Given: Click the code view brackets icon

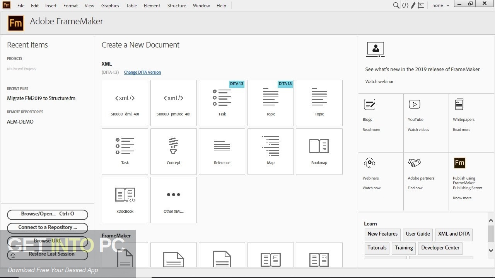Looking at the screenshot, I should [405, 5].
